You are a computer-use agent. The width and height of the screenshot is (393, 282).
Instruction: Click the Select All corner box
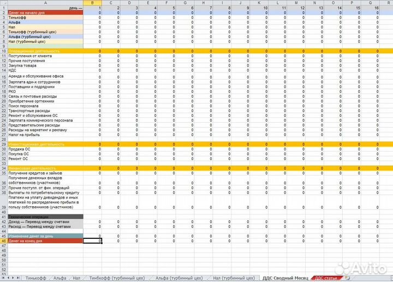tap(3, 3)
